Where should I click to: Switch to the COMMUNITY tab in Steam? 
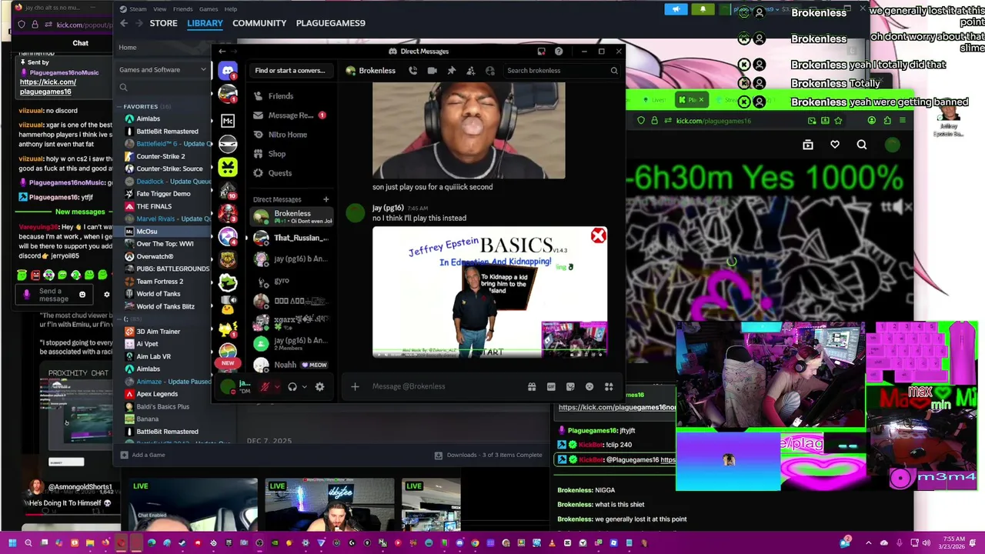(x=259, y=23)
